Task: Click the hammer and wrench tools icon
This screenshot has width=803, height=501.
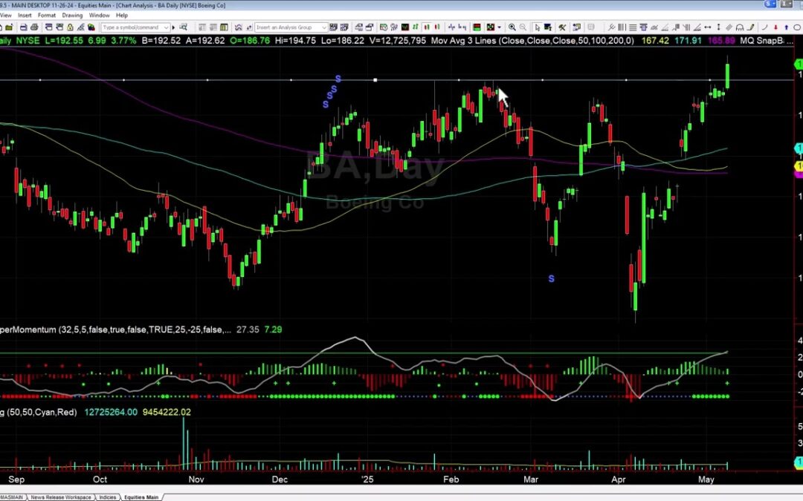Action: coord(562,27)
